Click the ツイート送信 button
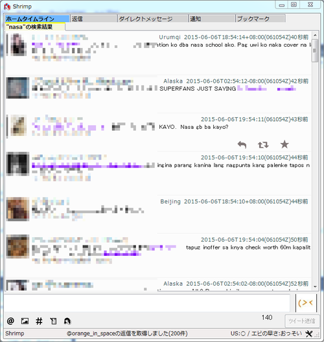 pos(302,321)
